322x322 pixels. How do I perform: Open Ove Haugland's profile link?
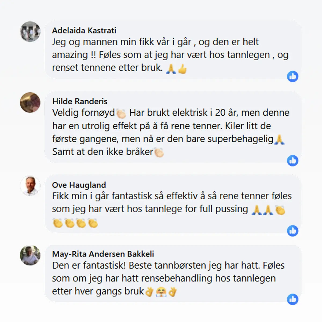[79, 185]
